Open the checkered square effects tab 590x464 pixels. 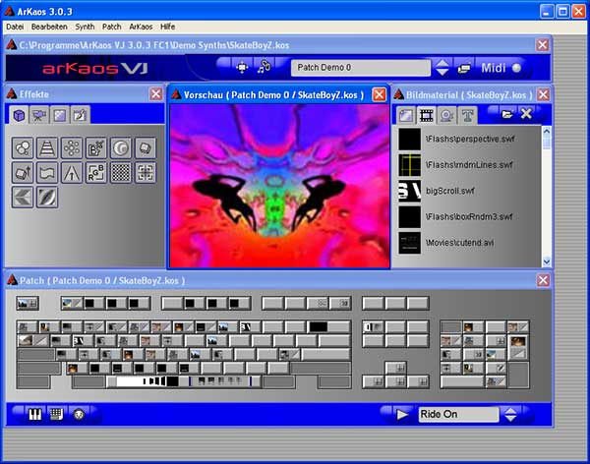[x=59, y=115]
